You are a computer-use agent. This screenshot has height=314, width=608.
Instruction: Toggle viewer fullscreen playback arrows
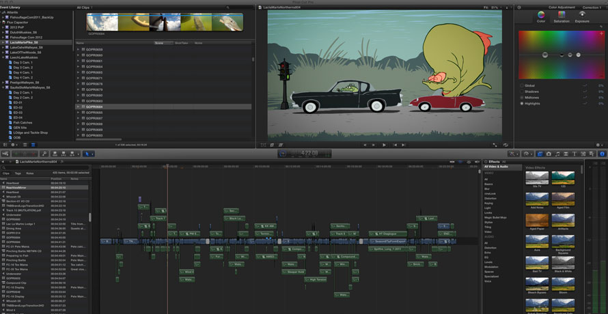(495, 145)
